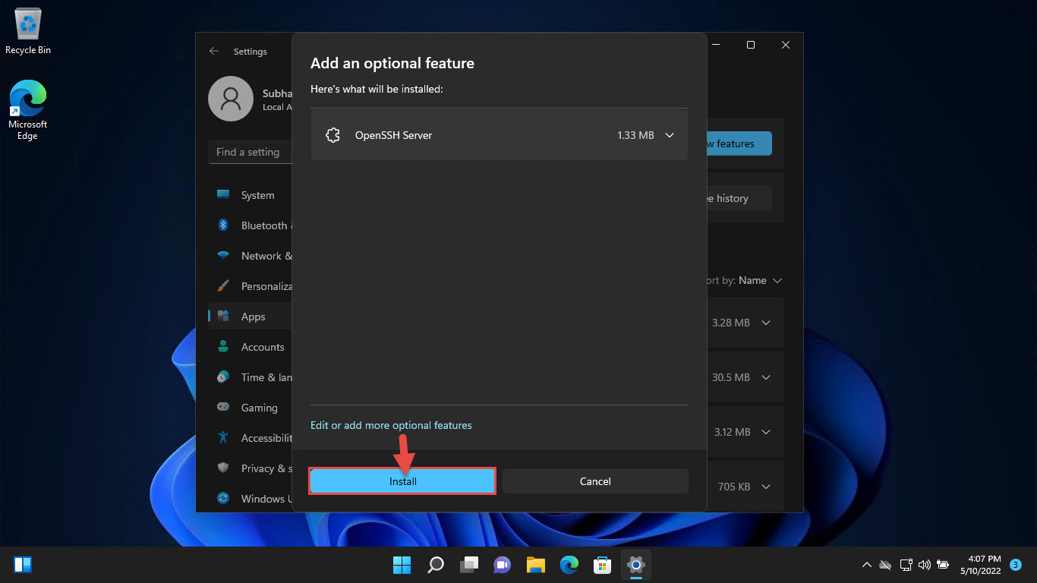Select Apps in the Settings sidebar
The height and width of the screenshot is (583, 1037).
coord(254,316)
